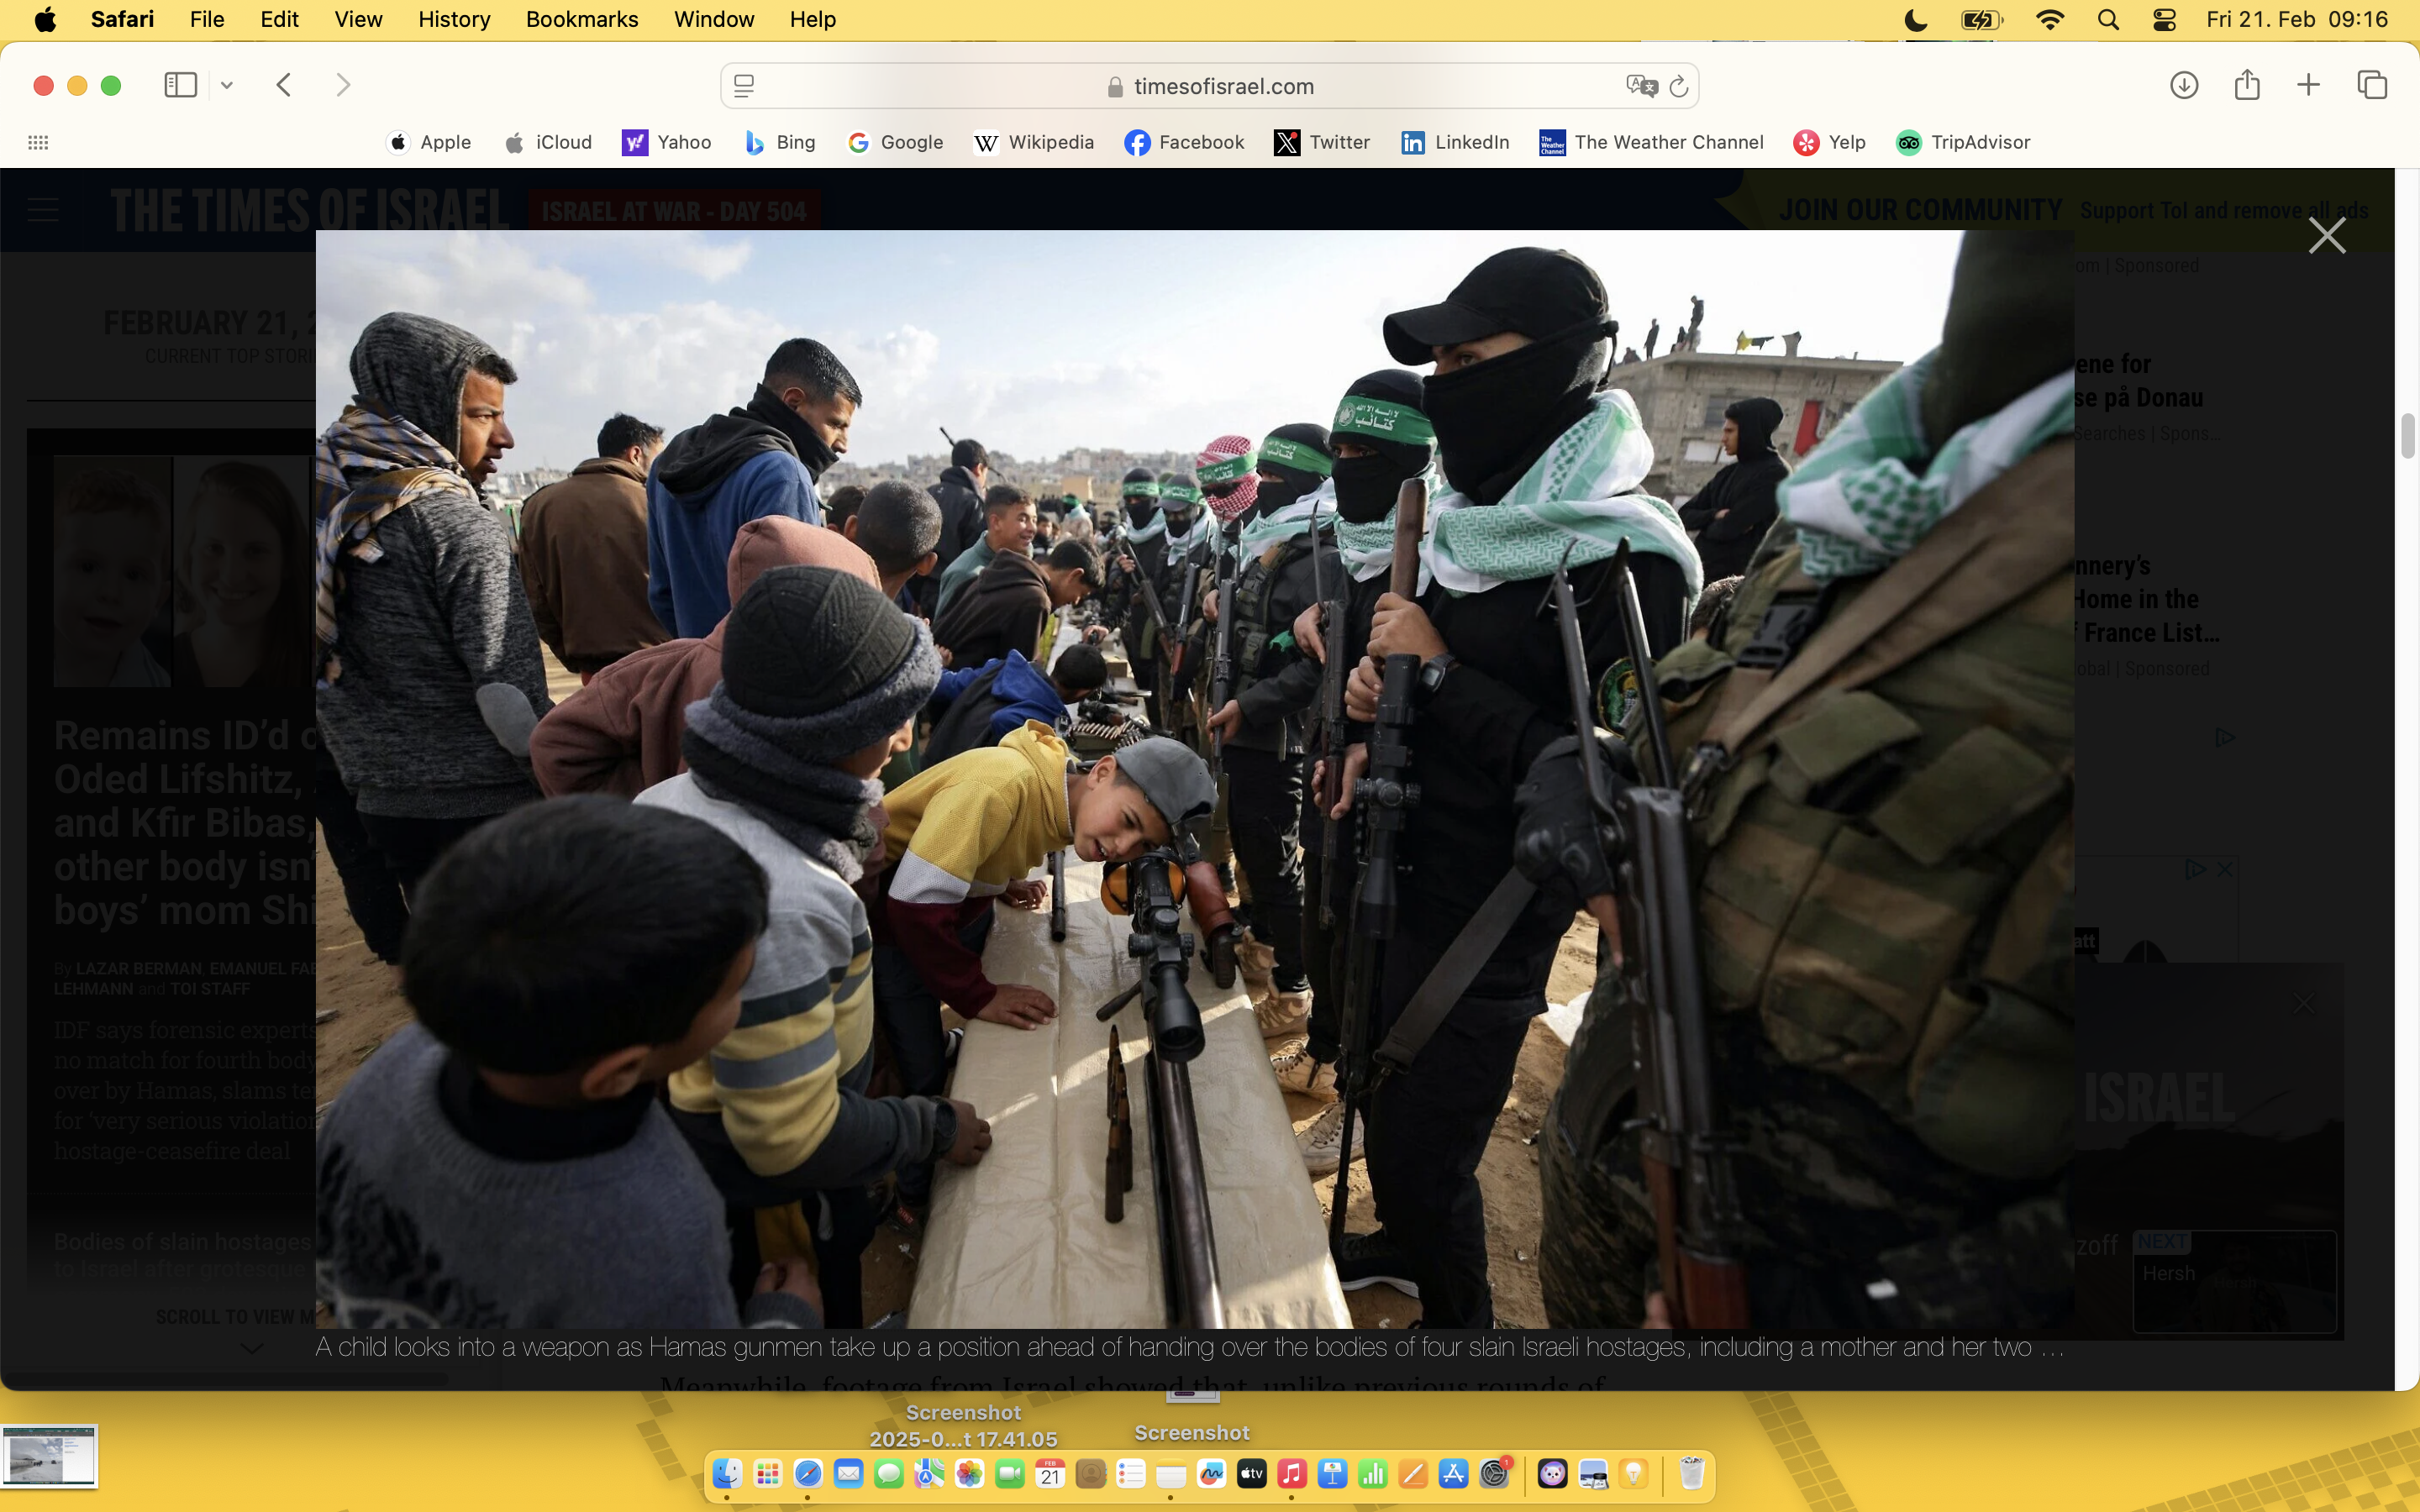Open the battery status menu
Screen dimensions: 2420x1512
[x=1981, y=19]
